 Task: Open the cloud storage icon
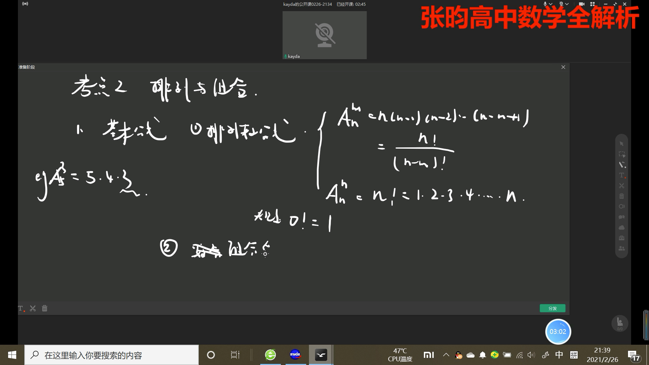[x=622, y=227]
